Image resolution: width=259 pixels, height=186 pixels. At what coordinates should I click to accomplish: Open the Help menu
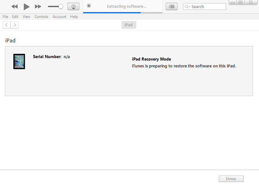pos(74,17)
